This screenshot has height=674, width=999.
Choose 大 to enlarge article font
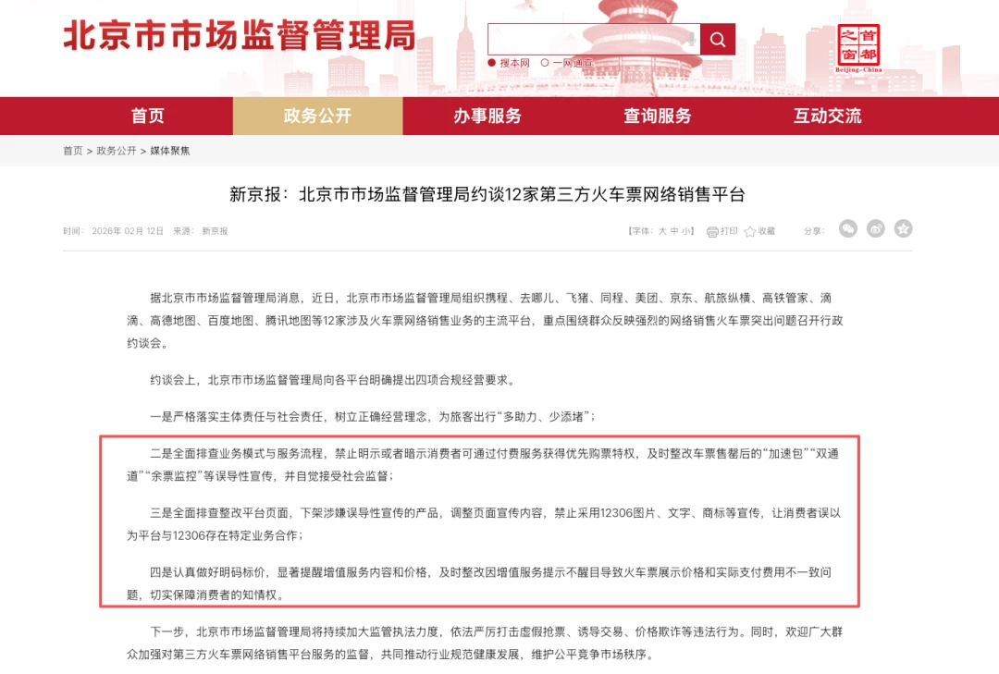tap(662, 231)
